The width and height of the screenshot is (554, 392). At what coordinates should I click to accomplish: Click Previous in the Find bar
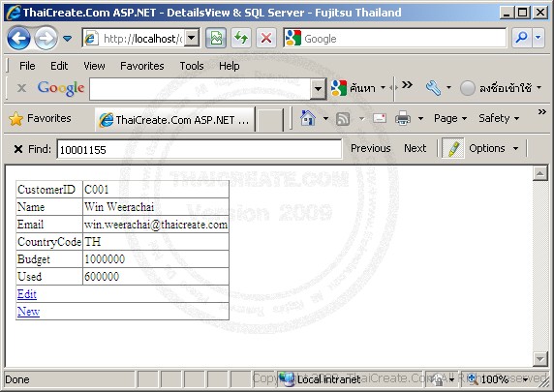pos(370,148)
